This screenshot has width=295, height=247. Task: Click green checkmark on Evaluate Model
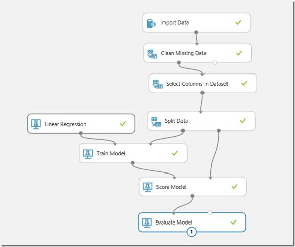click(234, 223)
